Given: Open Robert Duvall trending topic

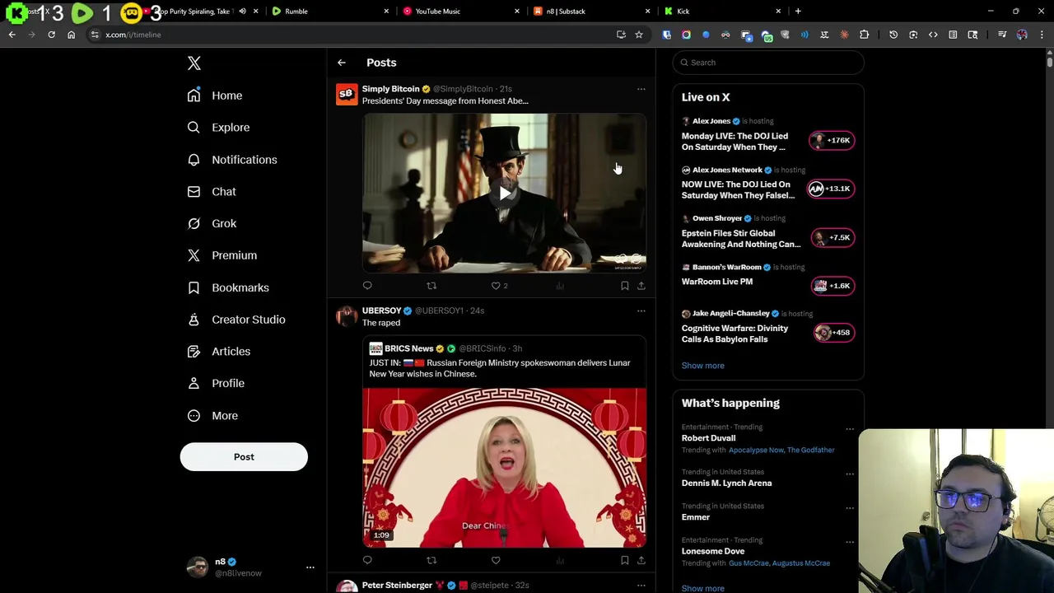Looking at the screenshot, I should tap(708, 438).
